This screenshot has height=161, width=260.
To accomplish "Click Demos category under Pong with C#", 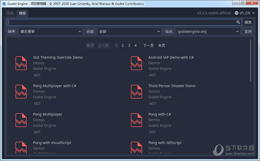I will [x=154, y=120].
